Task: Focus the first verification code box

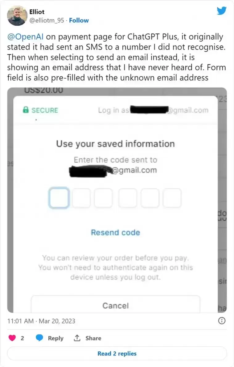Action: [x=59, y=198]
